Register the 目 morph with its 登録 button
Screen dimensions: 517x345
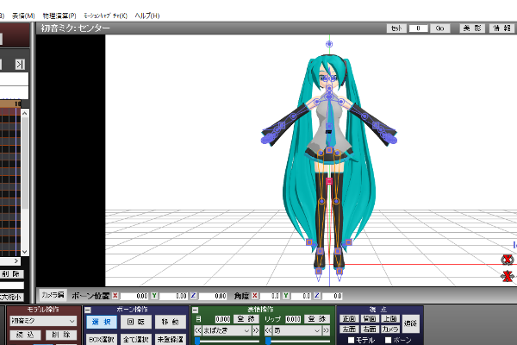tap(246, 319)
